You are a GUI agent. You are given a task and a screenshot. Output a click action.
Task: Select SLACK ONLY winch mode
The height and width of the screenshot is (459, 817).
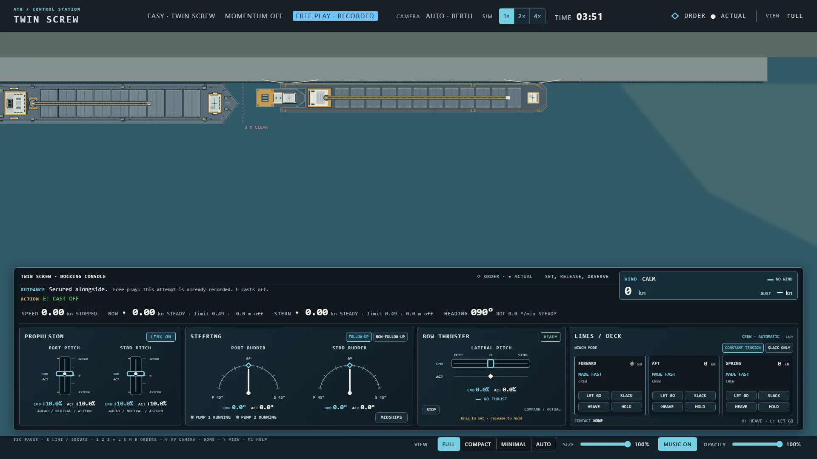[779, 348]
